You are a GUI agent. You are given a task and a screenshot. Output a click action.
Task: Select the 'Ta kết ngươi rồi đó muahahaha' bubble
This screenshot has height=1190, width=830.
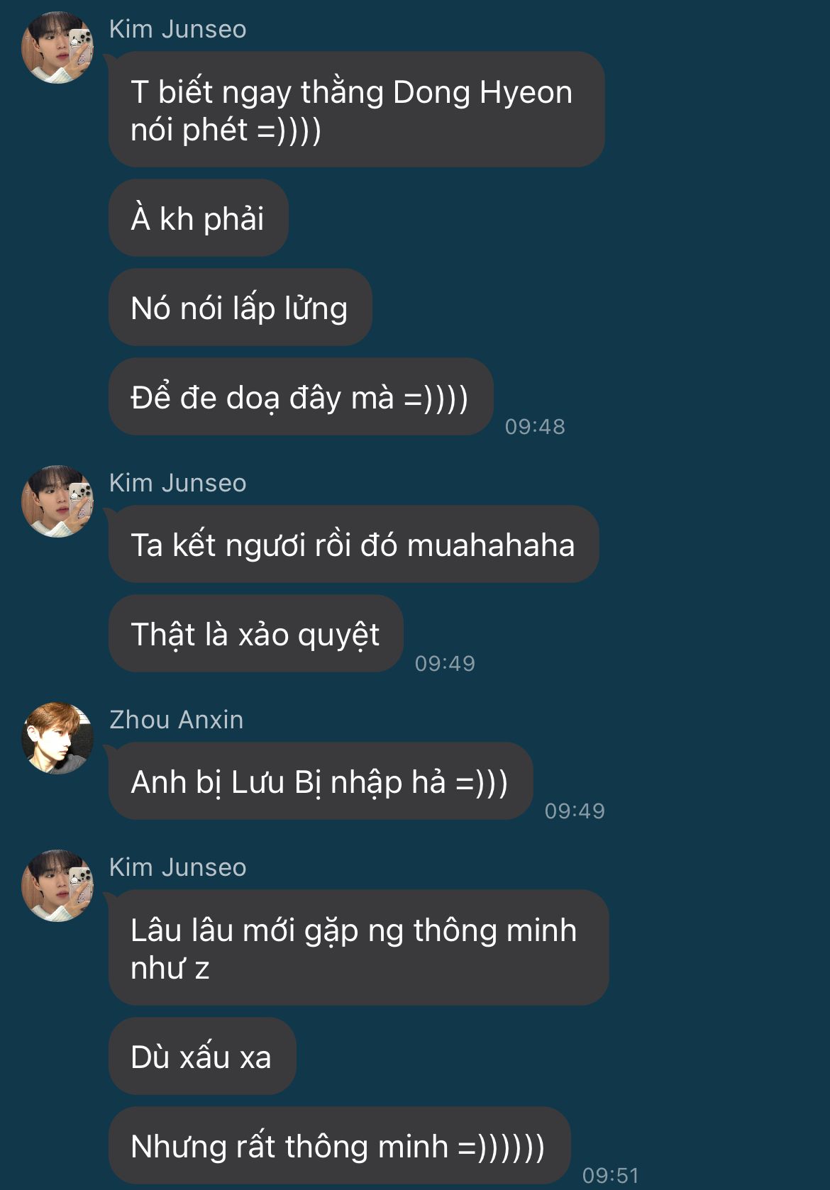[354, 544]
